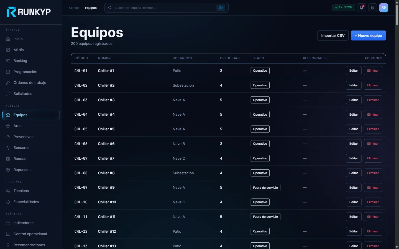Open the Equipos sidebar menu item

pos(31,115)
